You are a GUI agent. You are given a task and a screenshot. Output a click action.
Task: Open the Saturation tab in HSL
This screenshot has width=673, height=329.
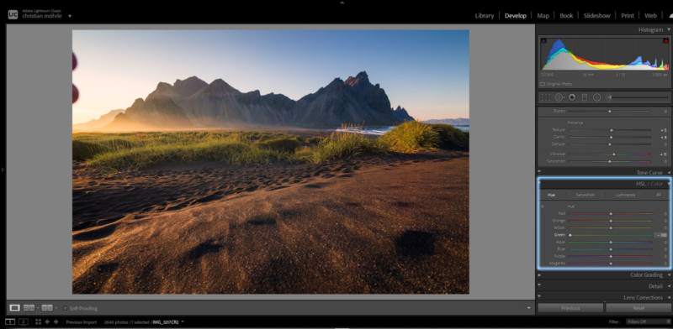[x=585, y=195]
